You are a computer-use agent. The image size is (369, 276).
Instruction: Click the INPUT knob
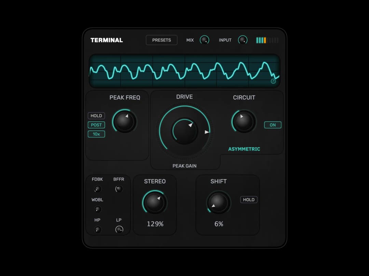point(243,40)
